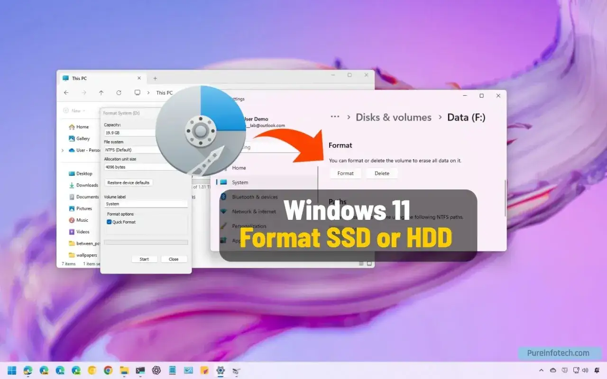Open the New dropdown in File Explorer
The image size is (607, 379).
pos(75,111)
